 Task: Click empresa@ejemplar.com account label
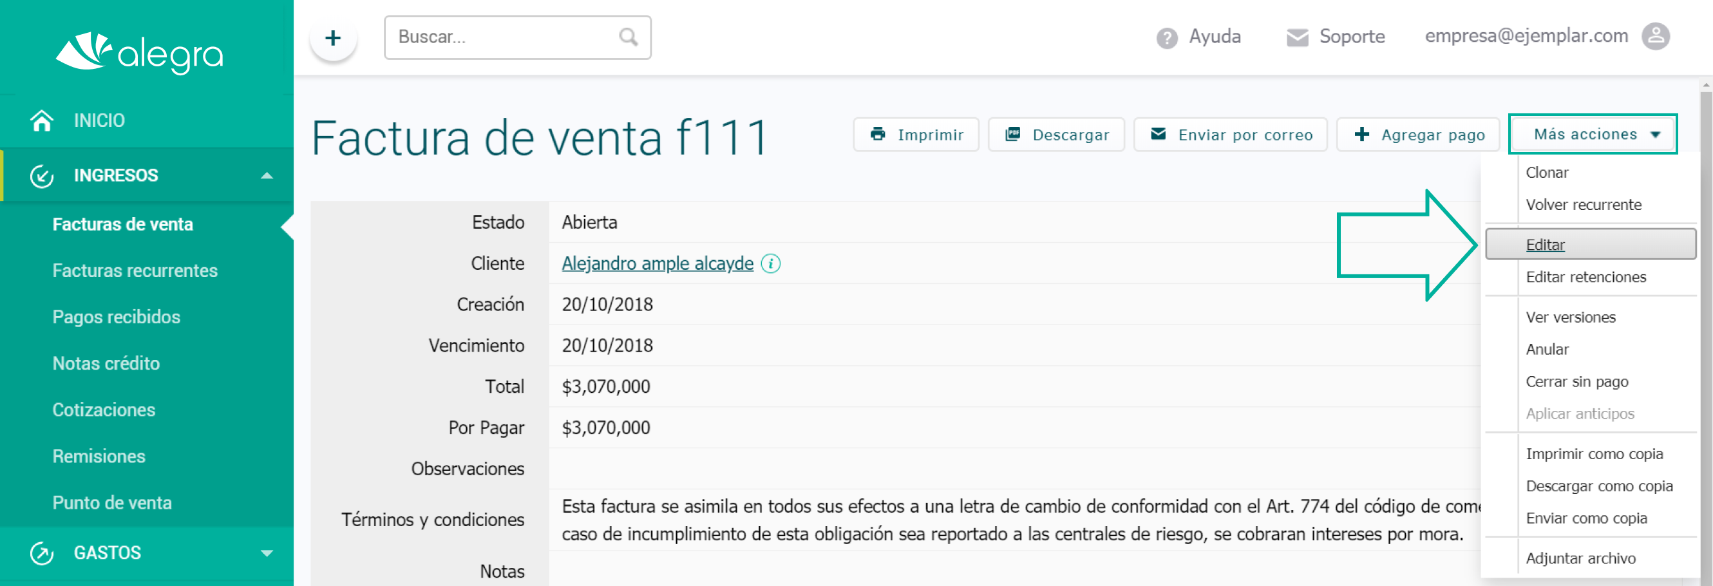click(1526, 36)
